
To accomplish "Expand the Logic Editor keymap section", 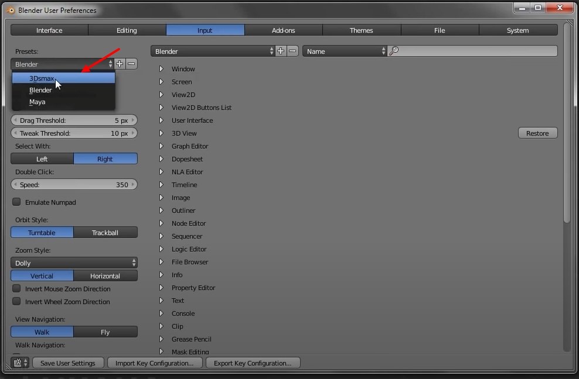I will [x=161, y=249].
